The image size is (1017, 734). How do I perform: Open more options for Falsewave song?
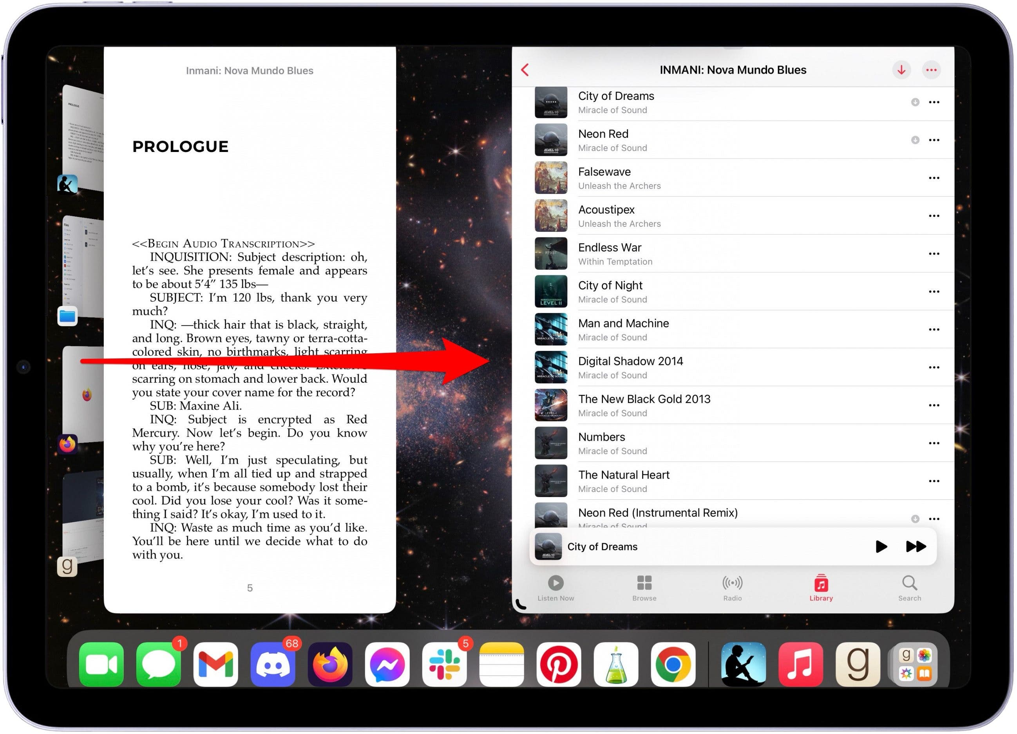934,178
